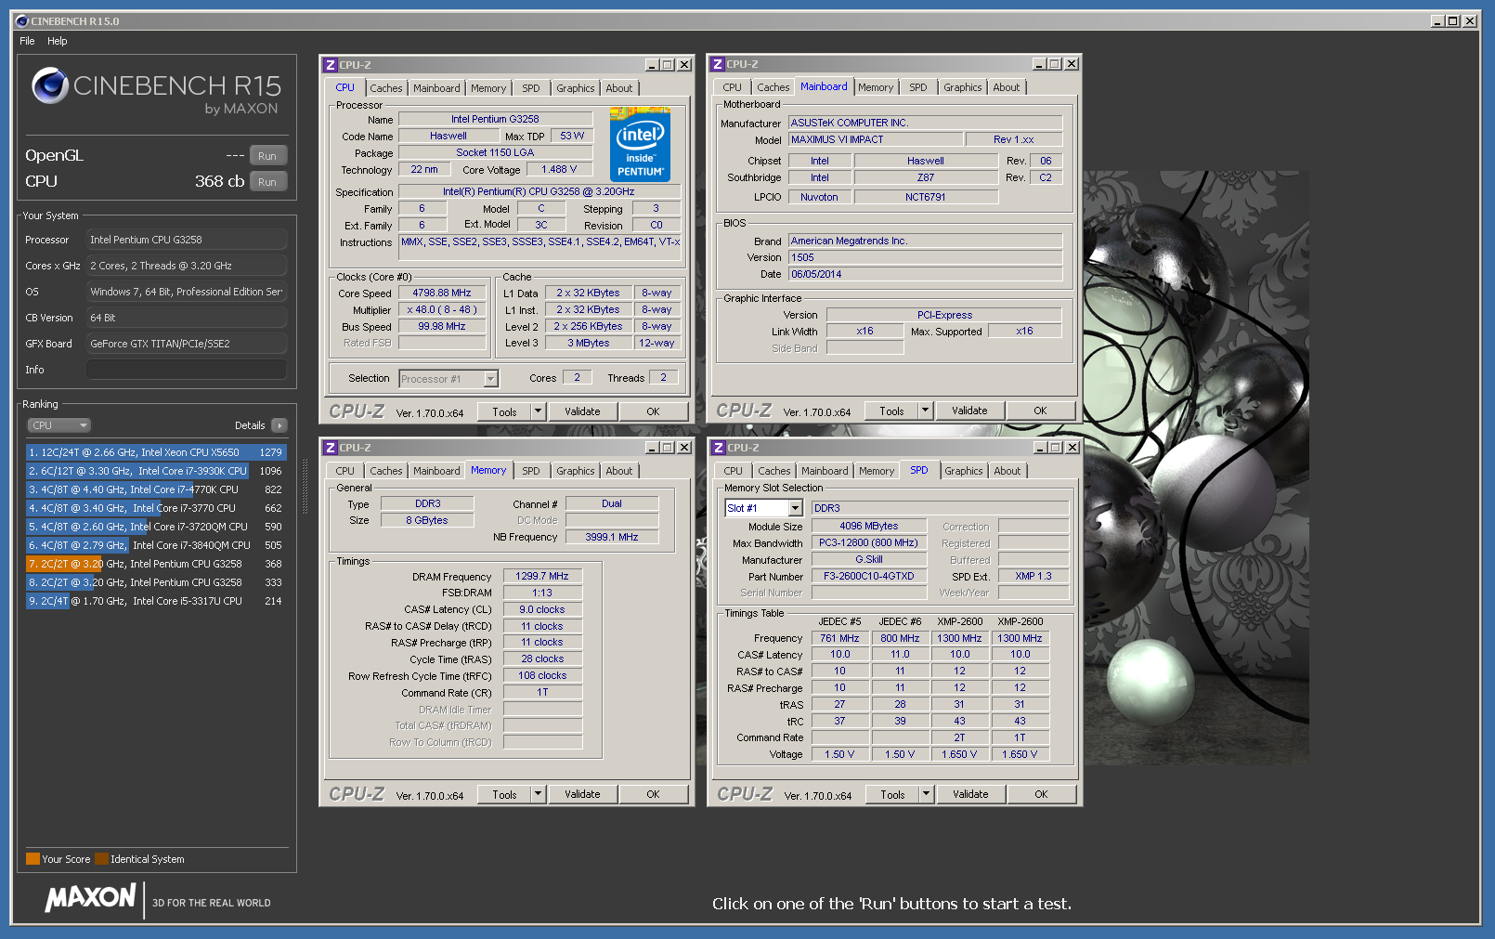
Task: Expand Tools arrow in CPU window
Action: click(x=538, y=411)
